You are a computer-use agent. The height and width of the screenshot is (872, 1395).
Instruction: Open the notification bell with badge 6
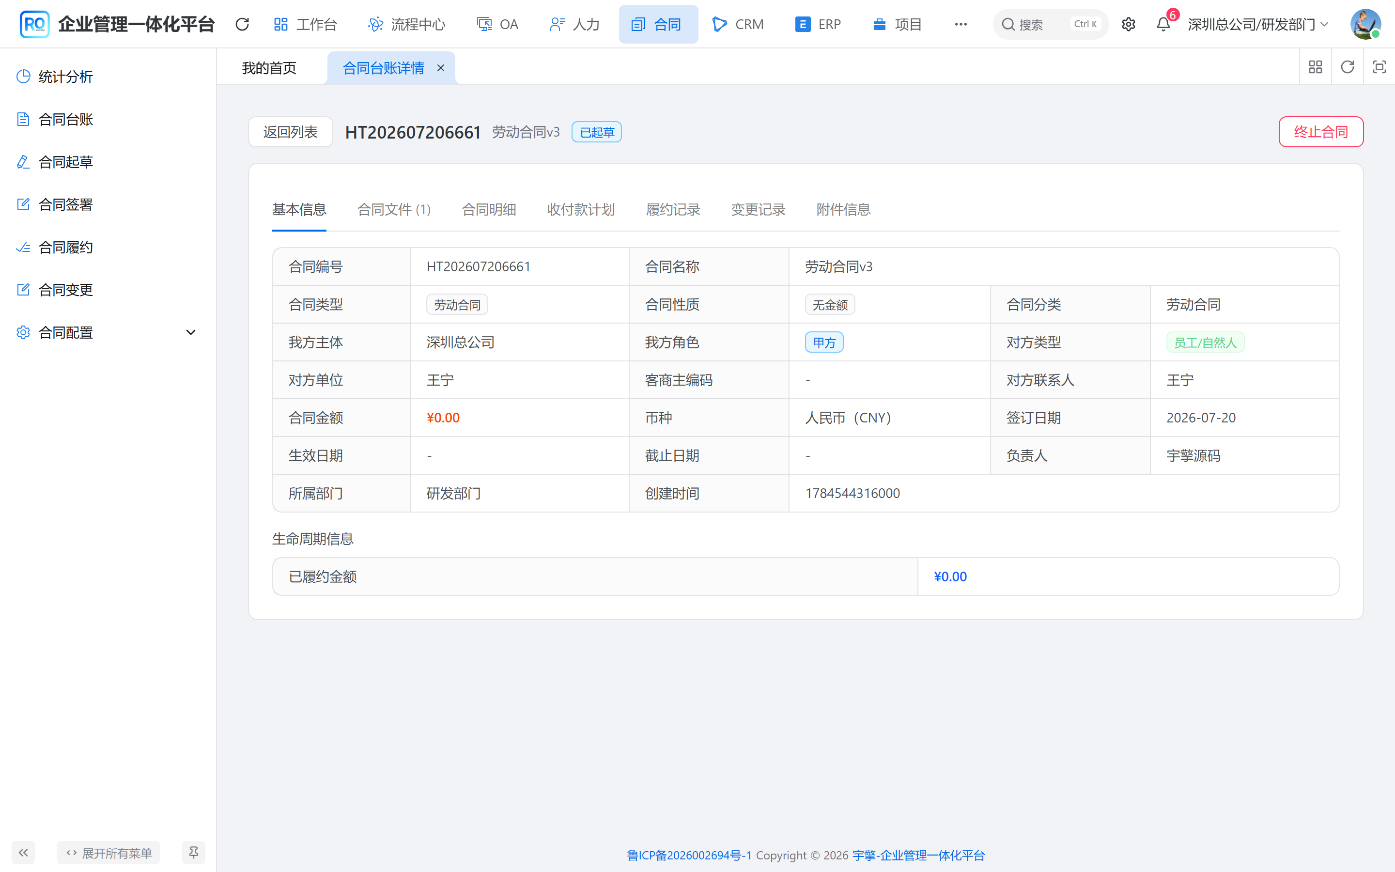(1164, 24)
